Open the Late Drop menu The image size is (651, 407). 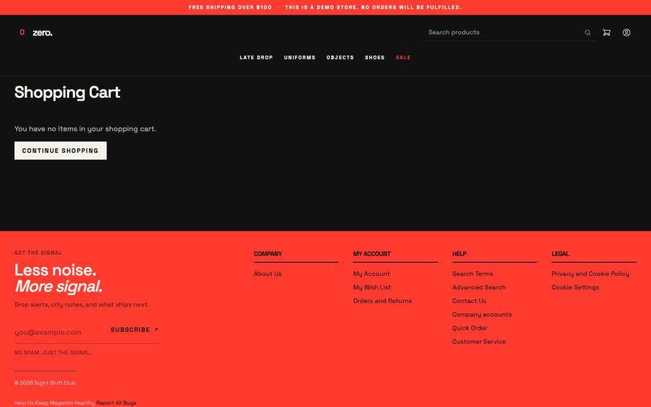click(256, 58)
